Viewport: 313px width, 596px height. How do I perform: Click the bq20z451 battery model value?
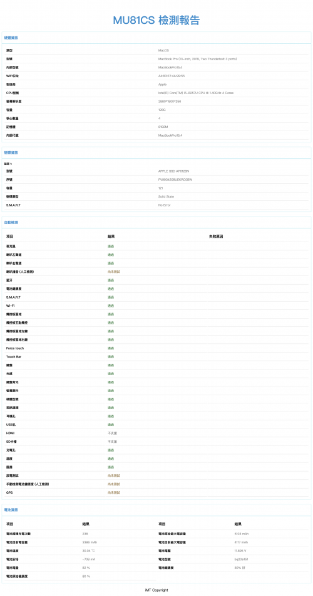tap(241, 560)
